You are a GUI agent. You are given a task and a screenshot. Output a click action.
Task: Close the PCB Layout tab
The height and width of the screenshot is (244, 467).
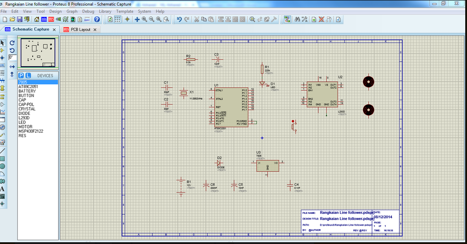tap(95, 30)
